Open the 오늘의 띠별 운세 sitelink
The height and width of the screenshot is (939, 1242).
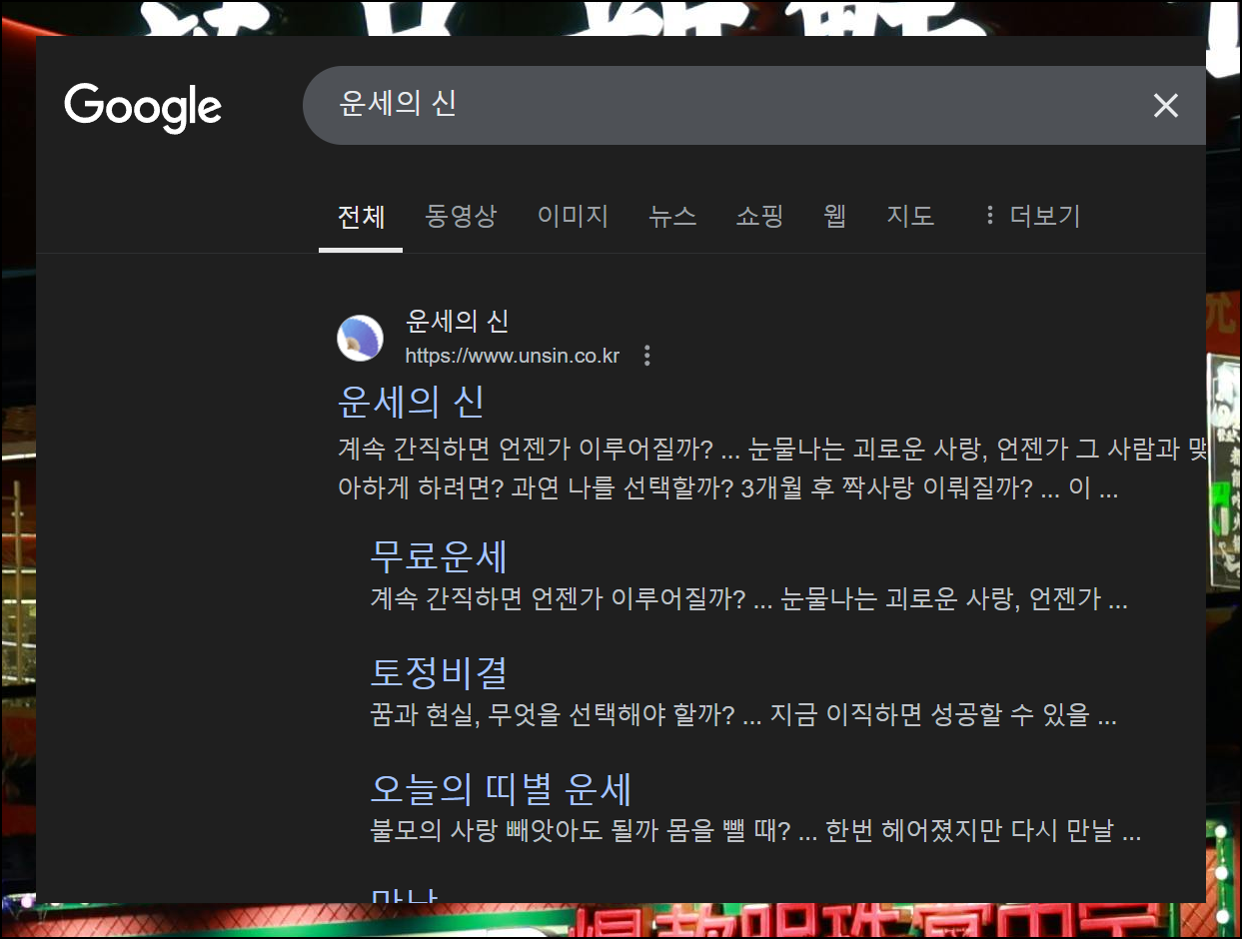point(501,789)
